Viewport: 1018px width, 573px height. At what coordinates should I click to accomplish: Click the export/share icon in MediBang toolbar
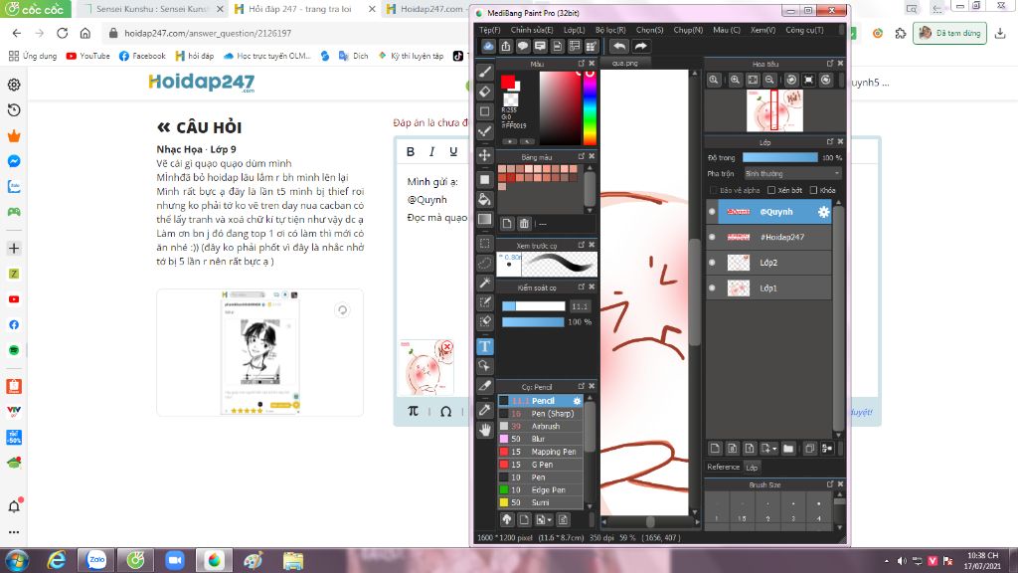tap(506, 46)
